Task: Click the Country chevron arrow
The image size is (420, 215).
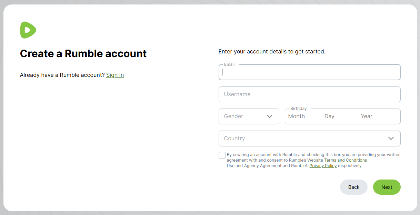Action: coord(391,139)
